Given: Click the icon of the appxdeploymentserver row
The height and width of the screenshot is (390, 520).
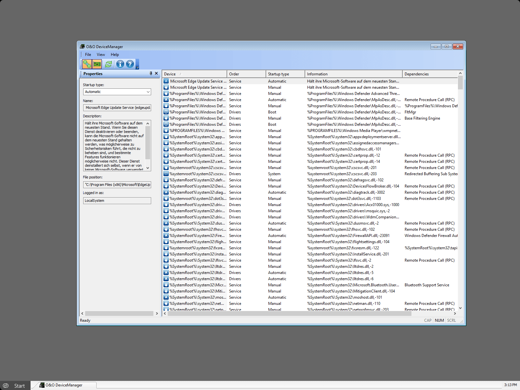Looking at the screenshot, I should tap(166, 137).
